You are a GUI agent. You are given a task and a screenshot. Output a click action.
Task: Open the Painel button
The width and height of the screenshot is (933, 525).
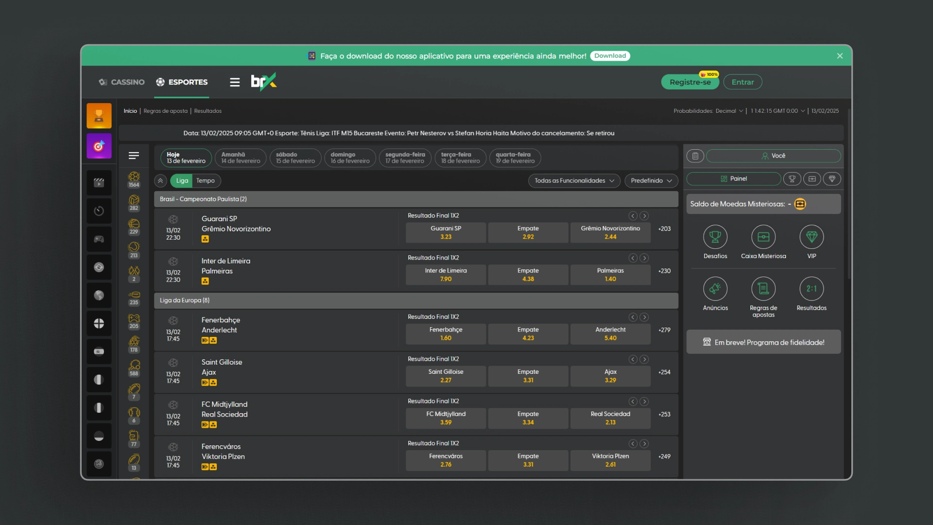coord(734,179)
